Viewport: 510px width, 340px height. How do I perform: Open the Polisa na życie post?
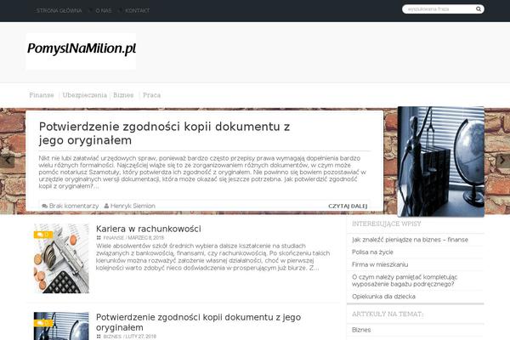point(372,252)
